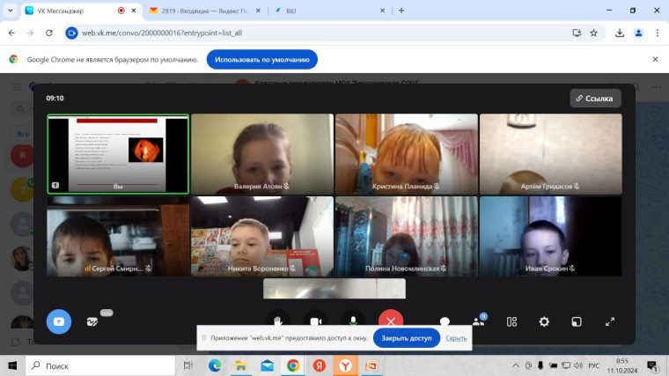Click the share screen button in call
The height and width of the screenshot is (376, 669).
(x=59, y=321)
